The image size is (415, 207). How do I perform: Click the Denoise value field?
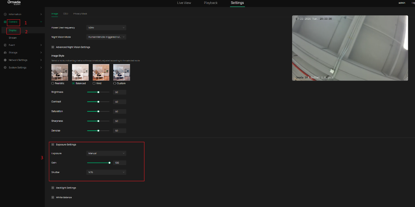tap(119, 131)
